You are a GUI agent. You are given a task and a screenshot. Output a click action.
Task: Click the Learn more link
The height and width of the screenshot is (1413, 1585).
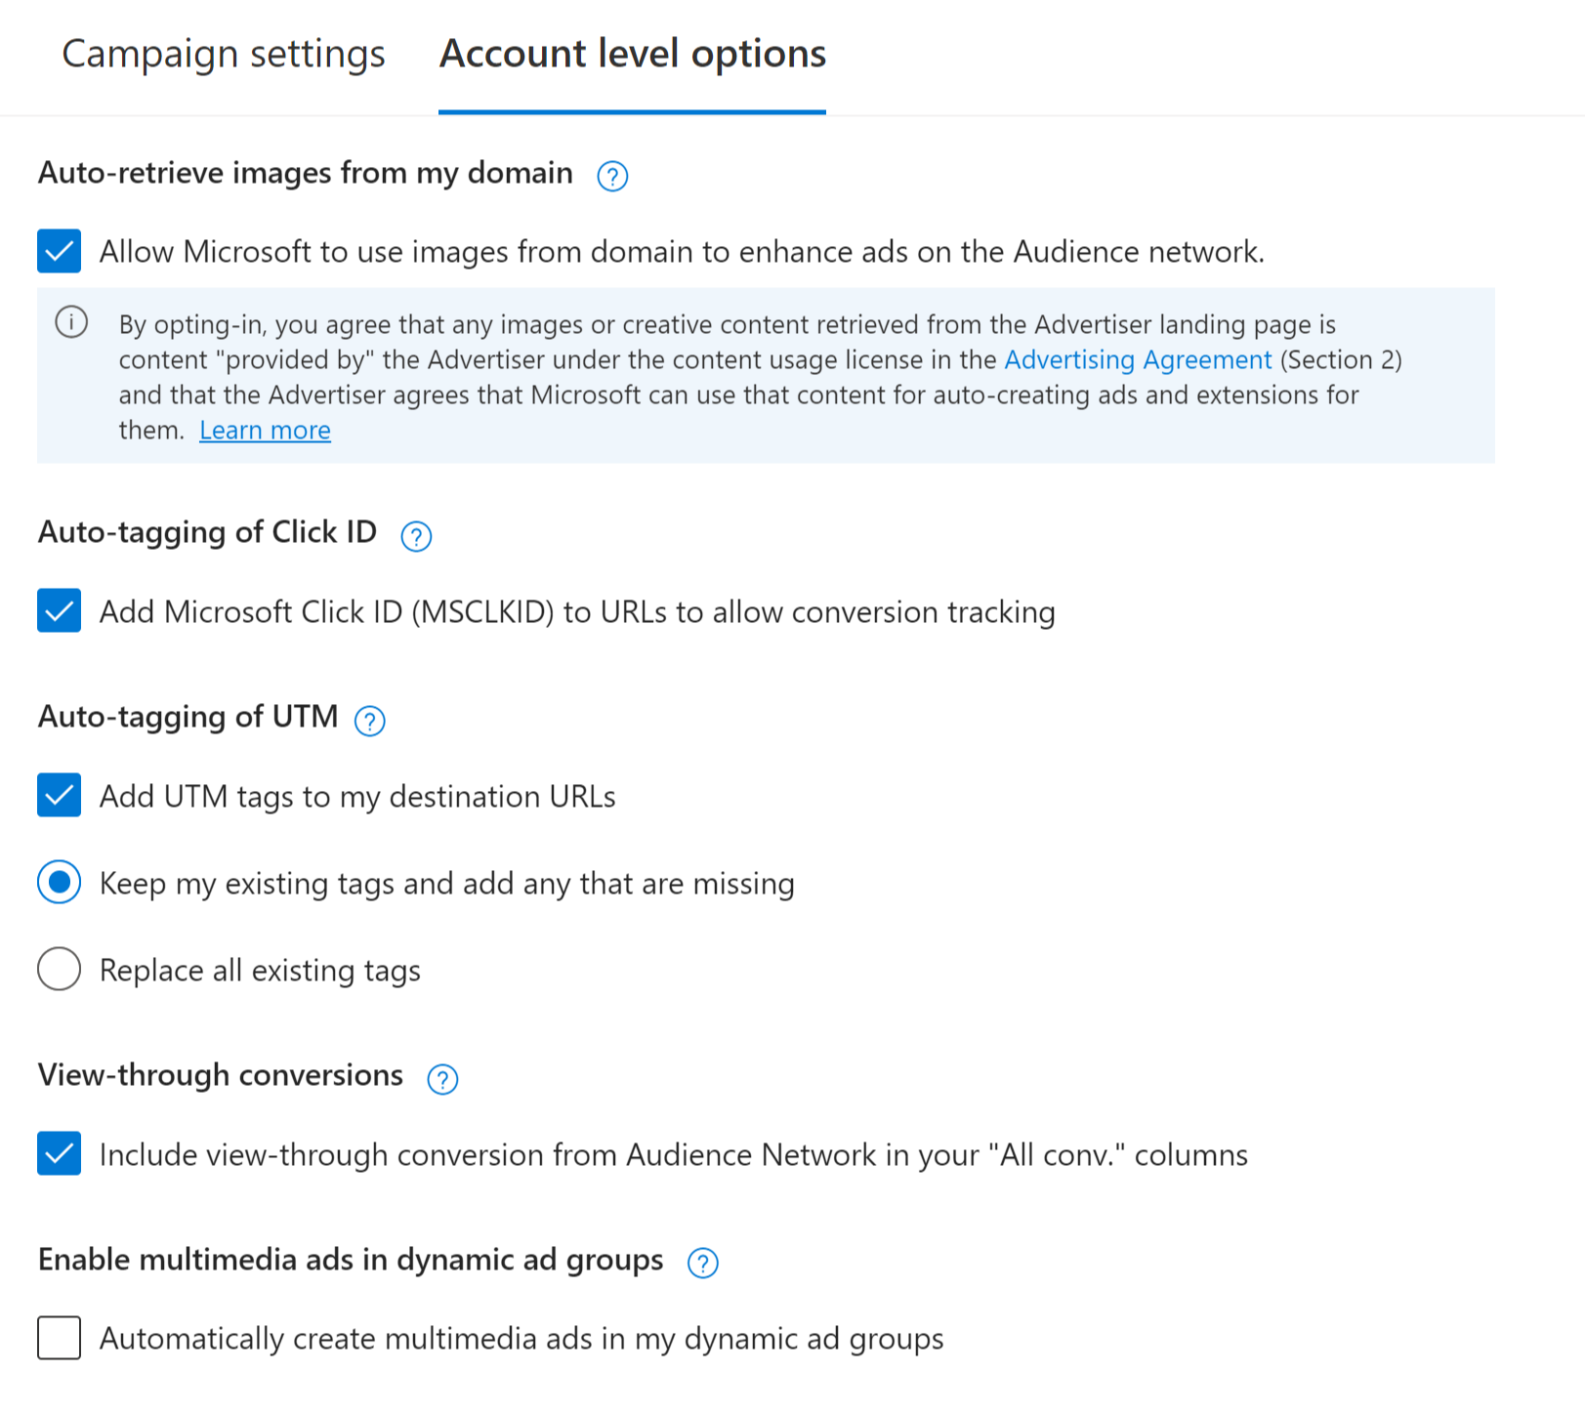pyautogui.click(x=265, y=431)
